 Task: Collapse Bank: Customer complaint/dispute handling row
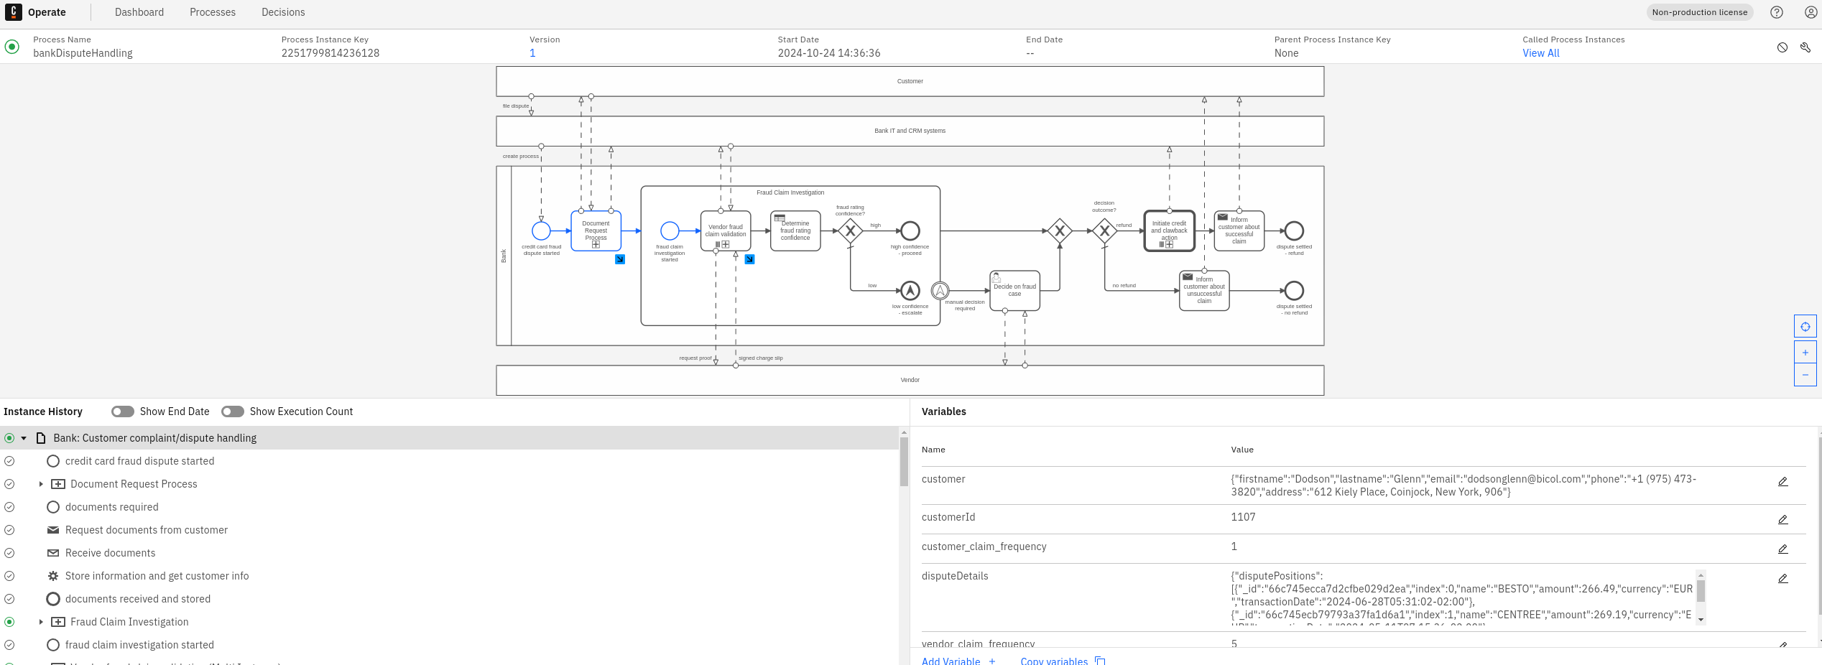point(24,438)
